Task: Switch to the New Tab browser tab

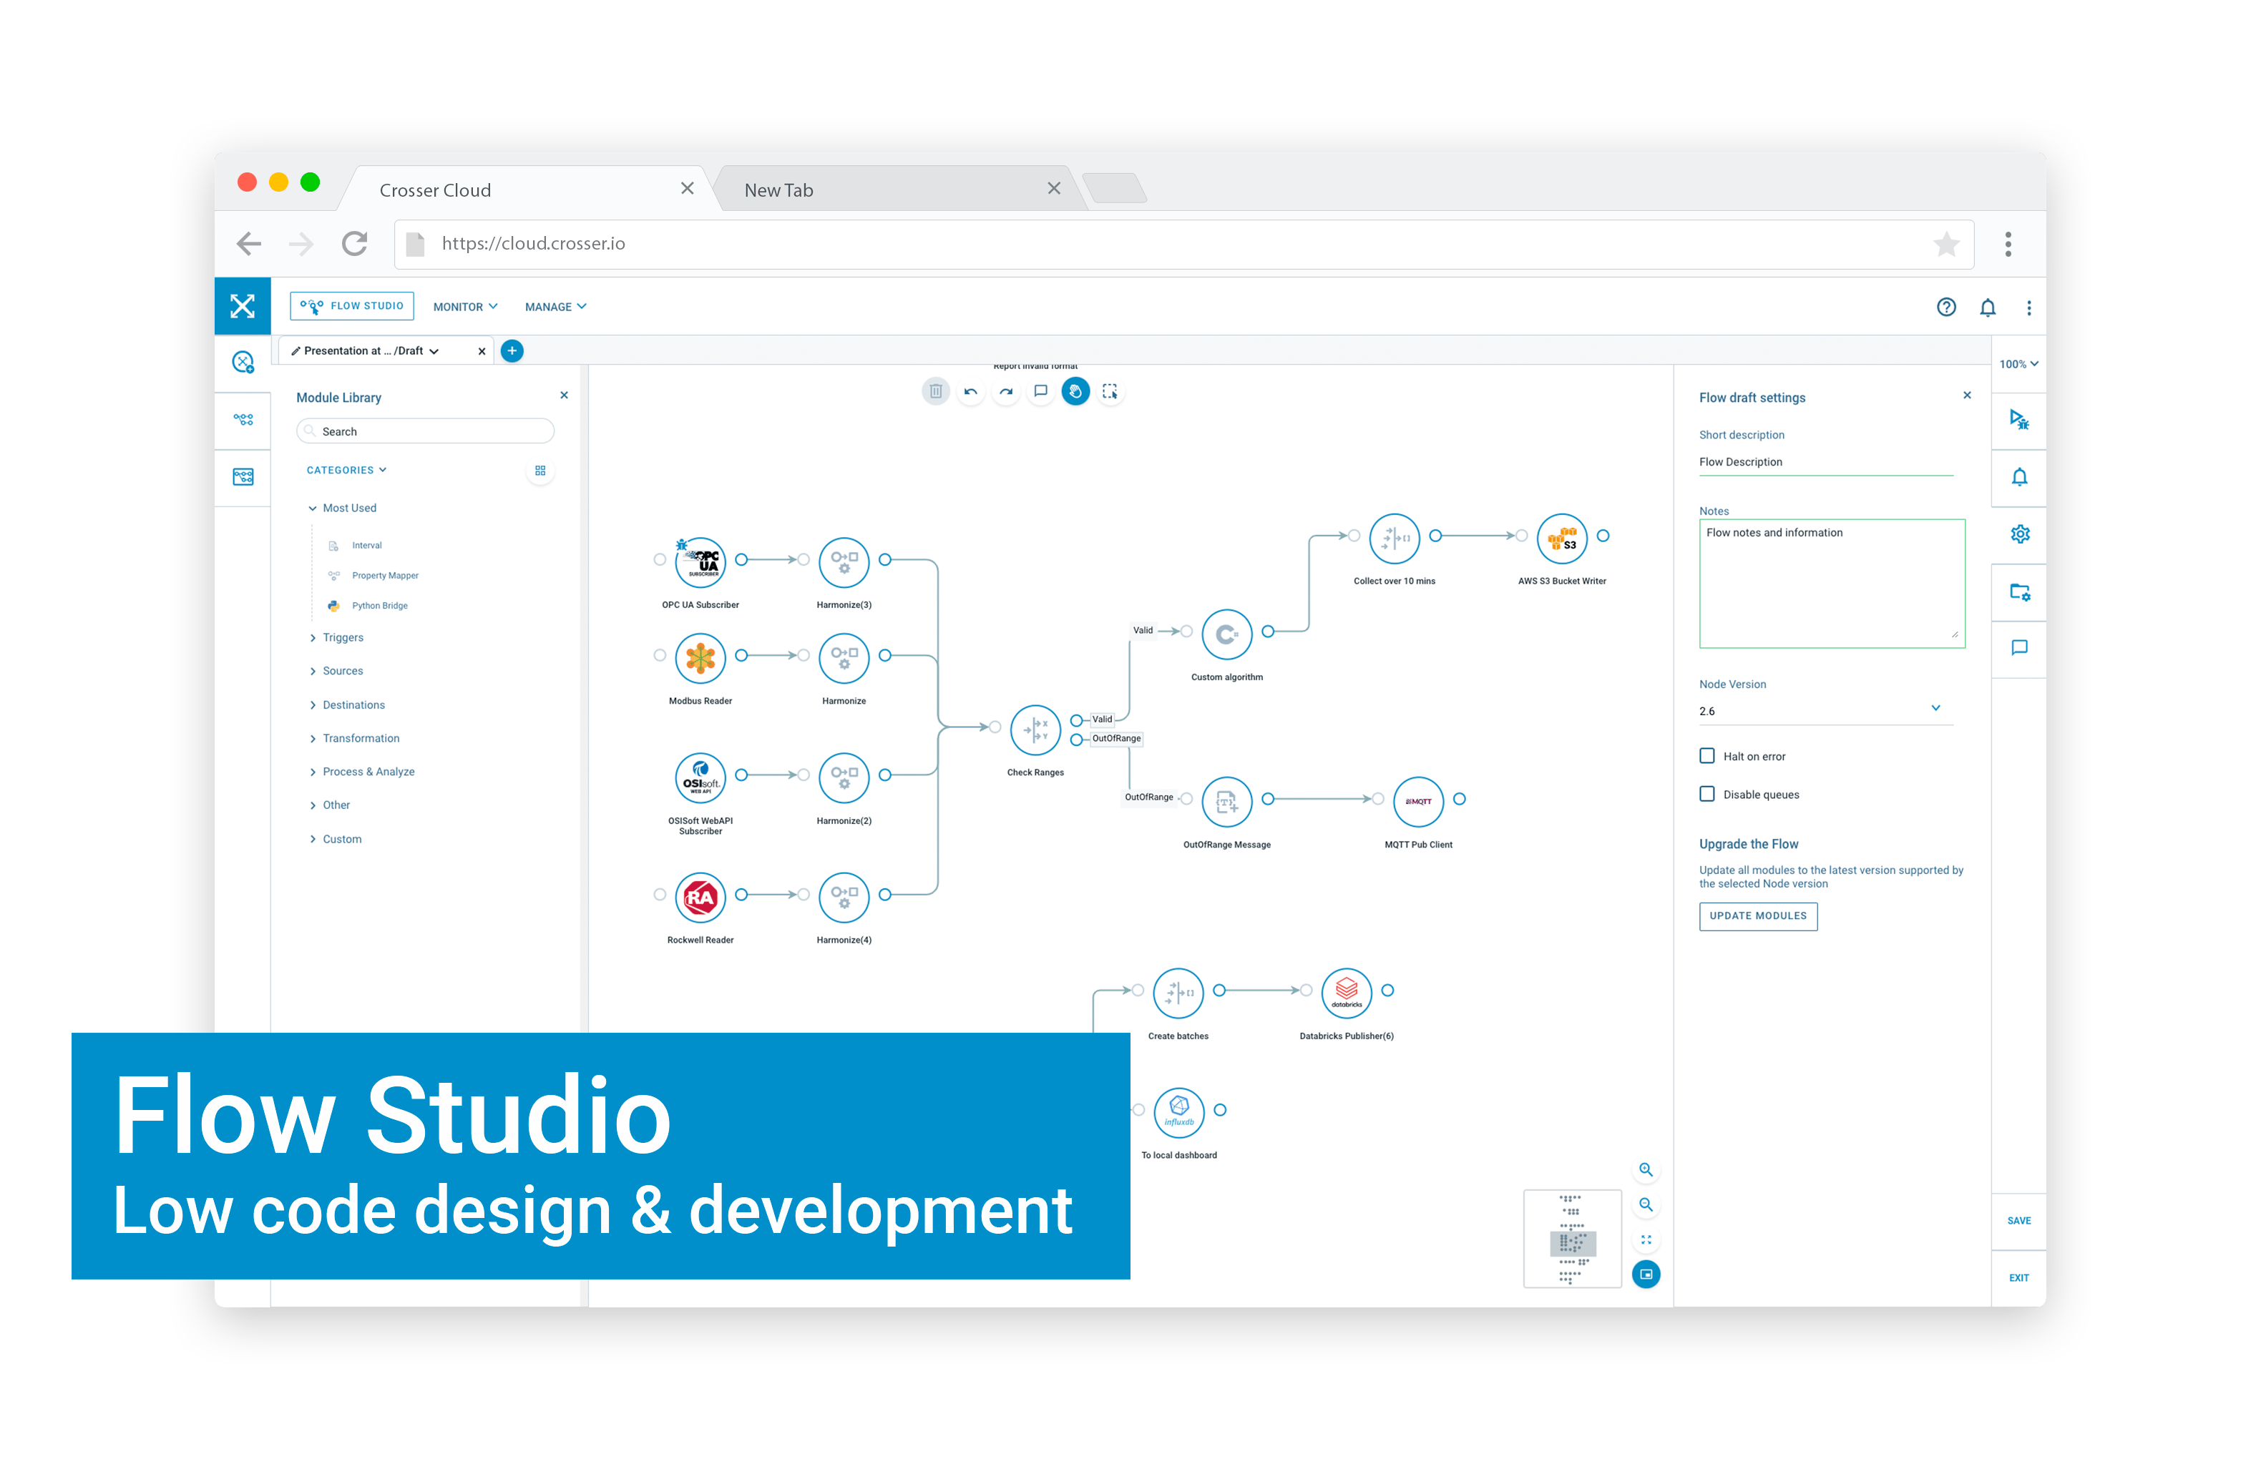Action: (x=779, y=190)
